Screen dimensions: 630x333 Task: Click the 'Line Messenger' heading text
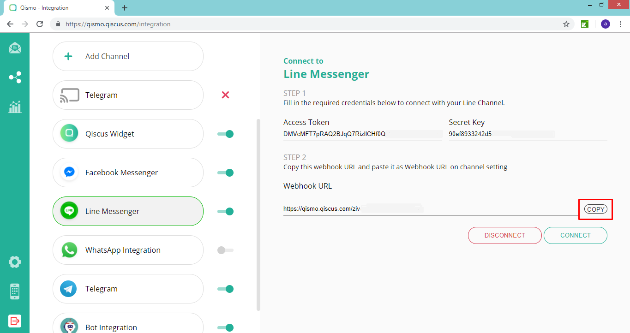(x=326, y=74)
